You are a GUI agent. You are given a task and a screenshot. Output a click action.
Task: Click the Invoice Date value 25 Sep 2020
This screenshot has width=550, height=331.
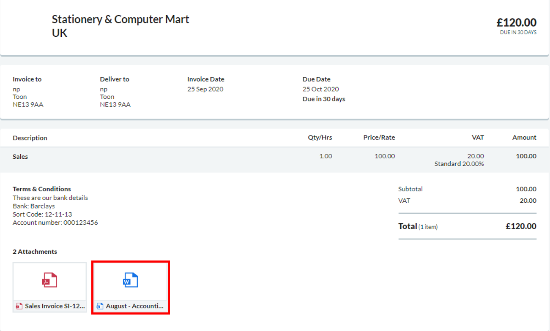point(205,89)
